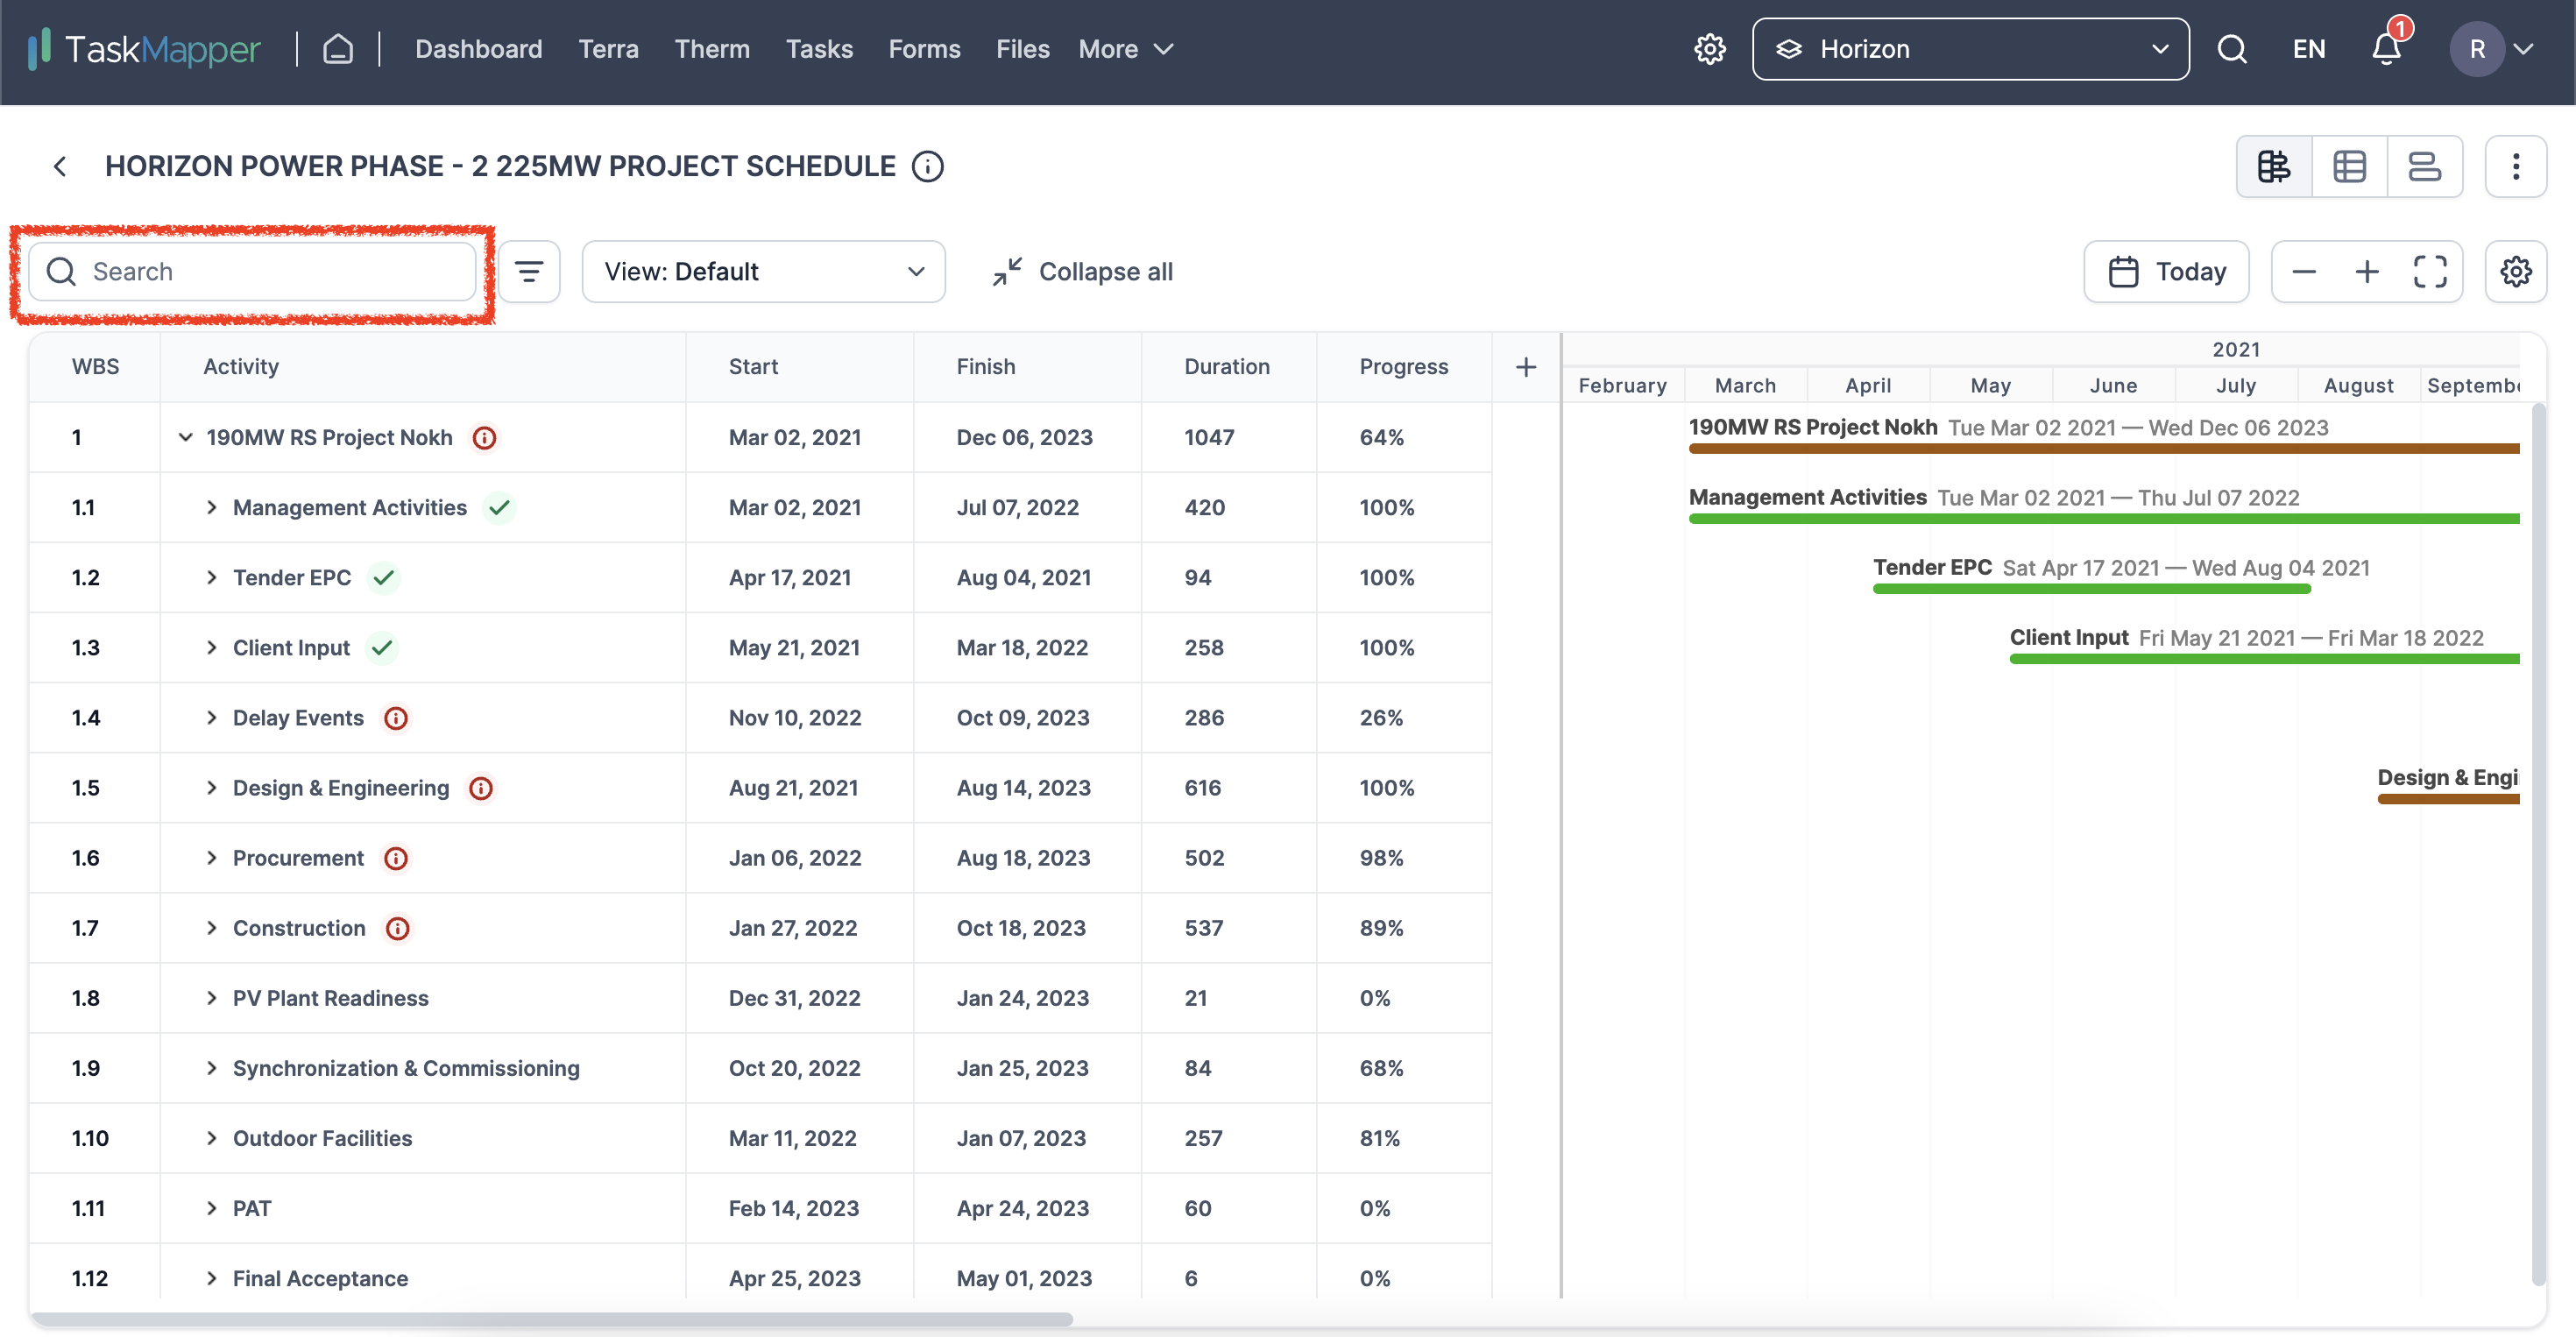Sort by Activity column header
This screenshot has width=2576, height=1337.
[241, 367]
